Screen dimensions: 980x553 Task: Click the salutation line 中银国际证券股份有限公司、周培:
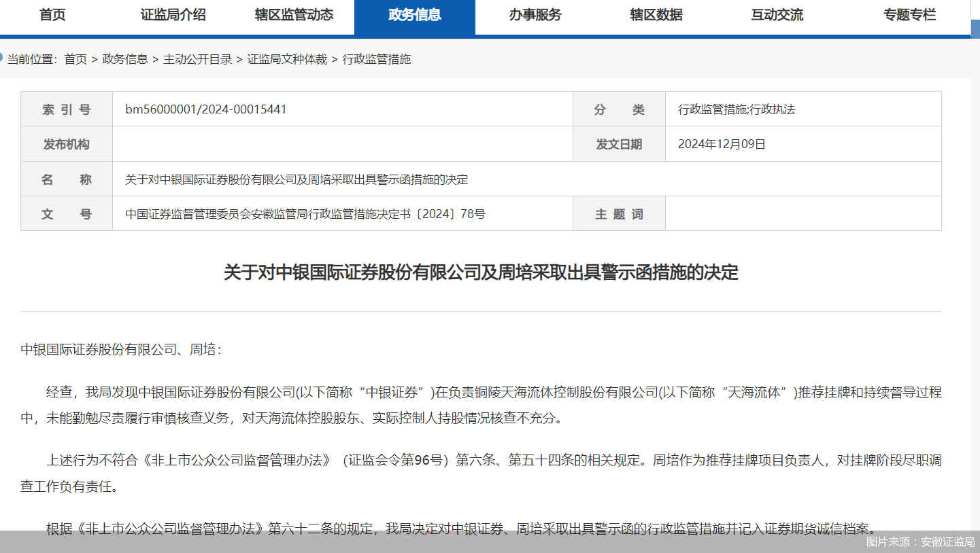(x=122, y=350)
